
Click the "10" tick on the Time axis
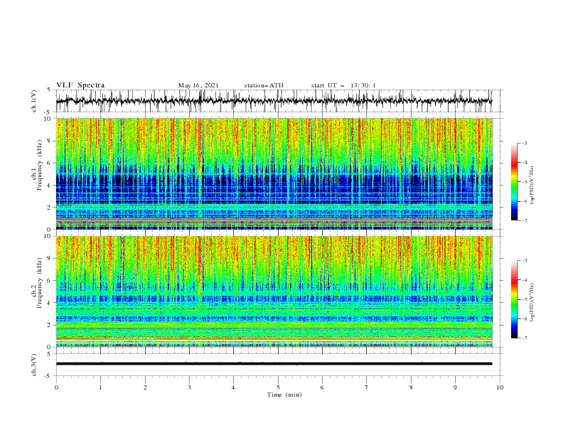[500, 387]
